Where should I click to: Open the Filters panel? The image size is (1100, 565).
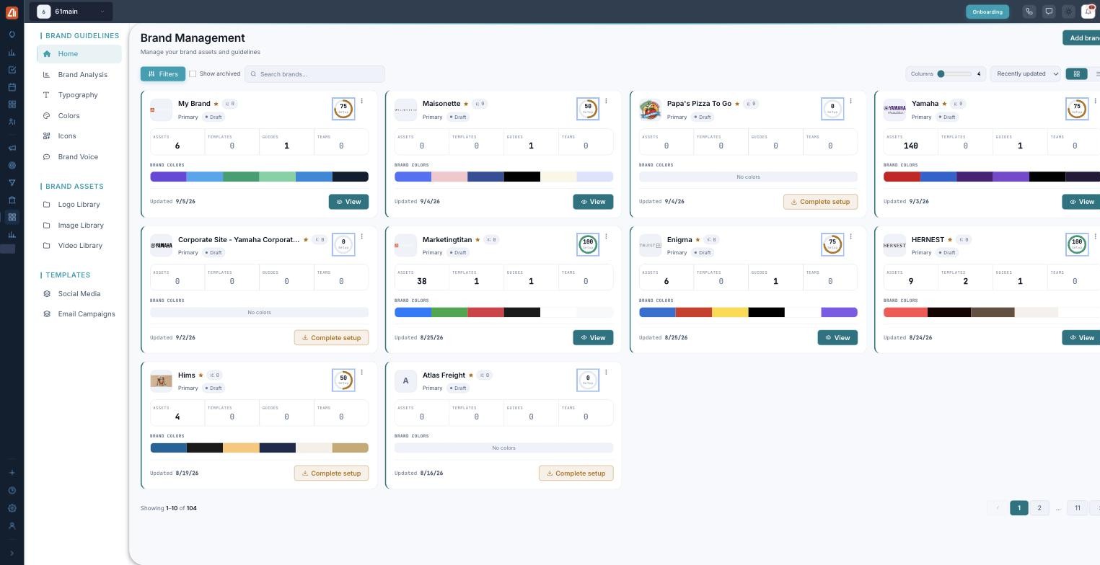[163, 74]
